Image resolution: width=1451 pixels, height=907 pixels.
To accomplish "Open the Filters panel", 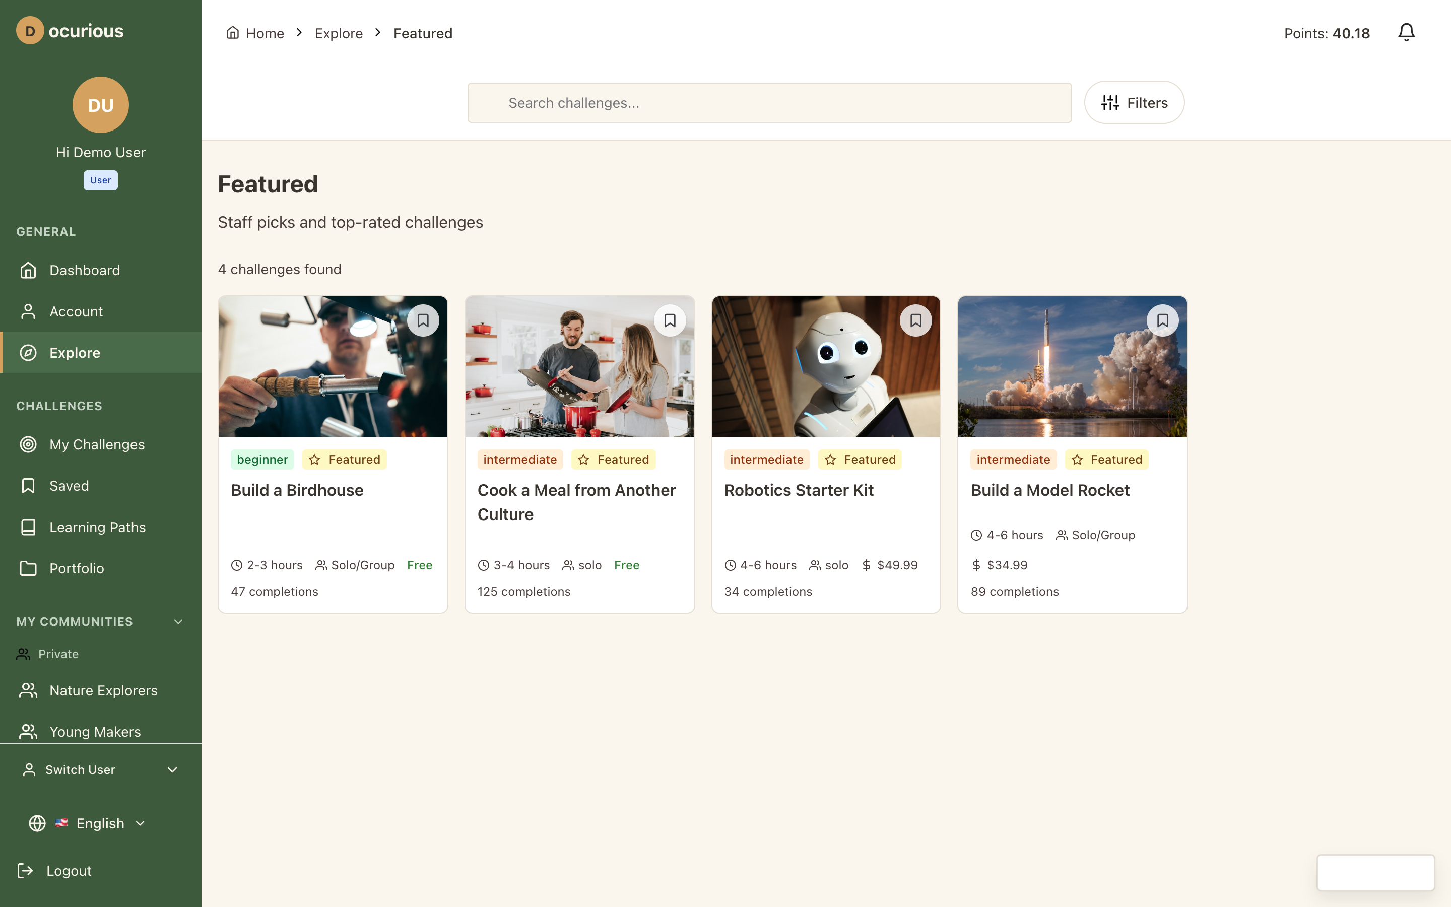I will [x=1133, y=102].
